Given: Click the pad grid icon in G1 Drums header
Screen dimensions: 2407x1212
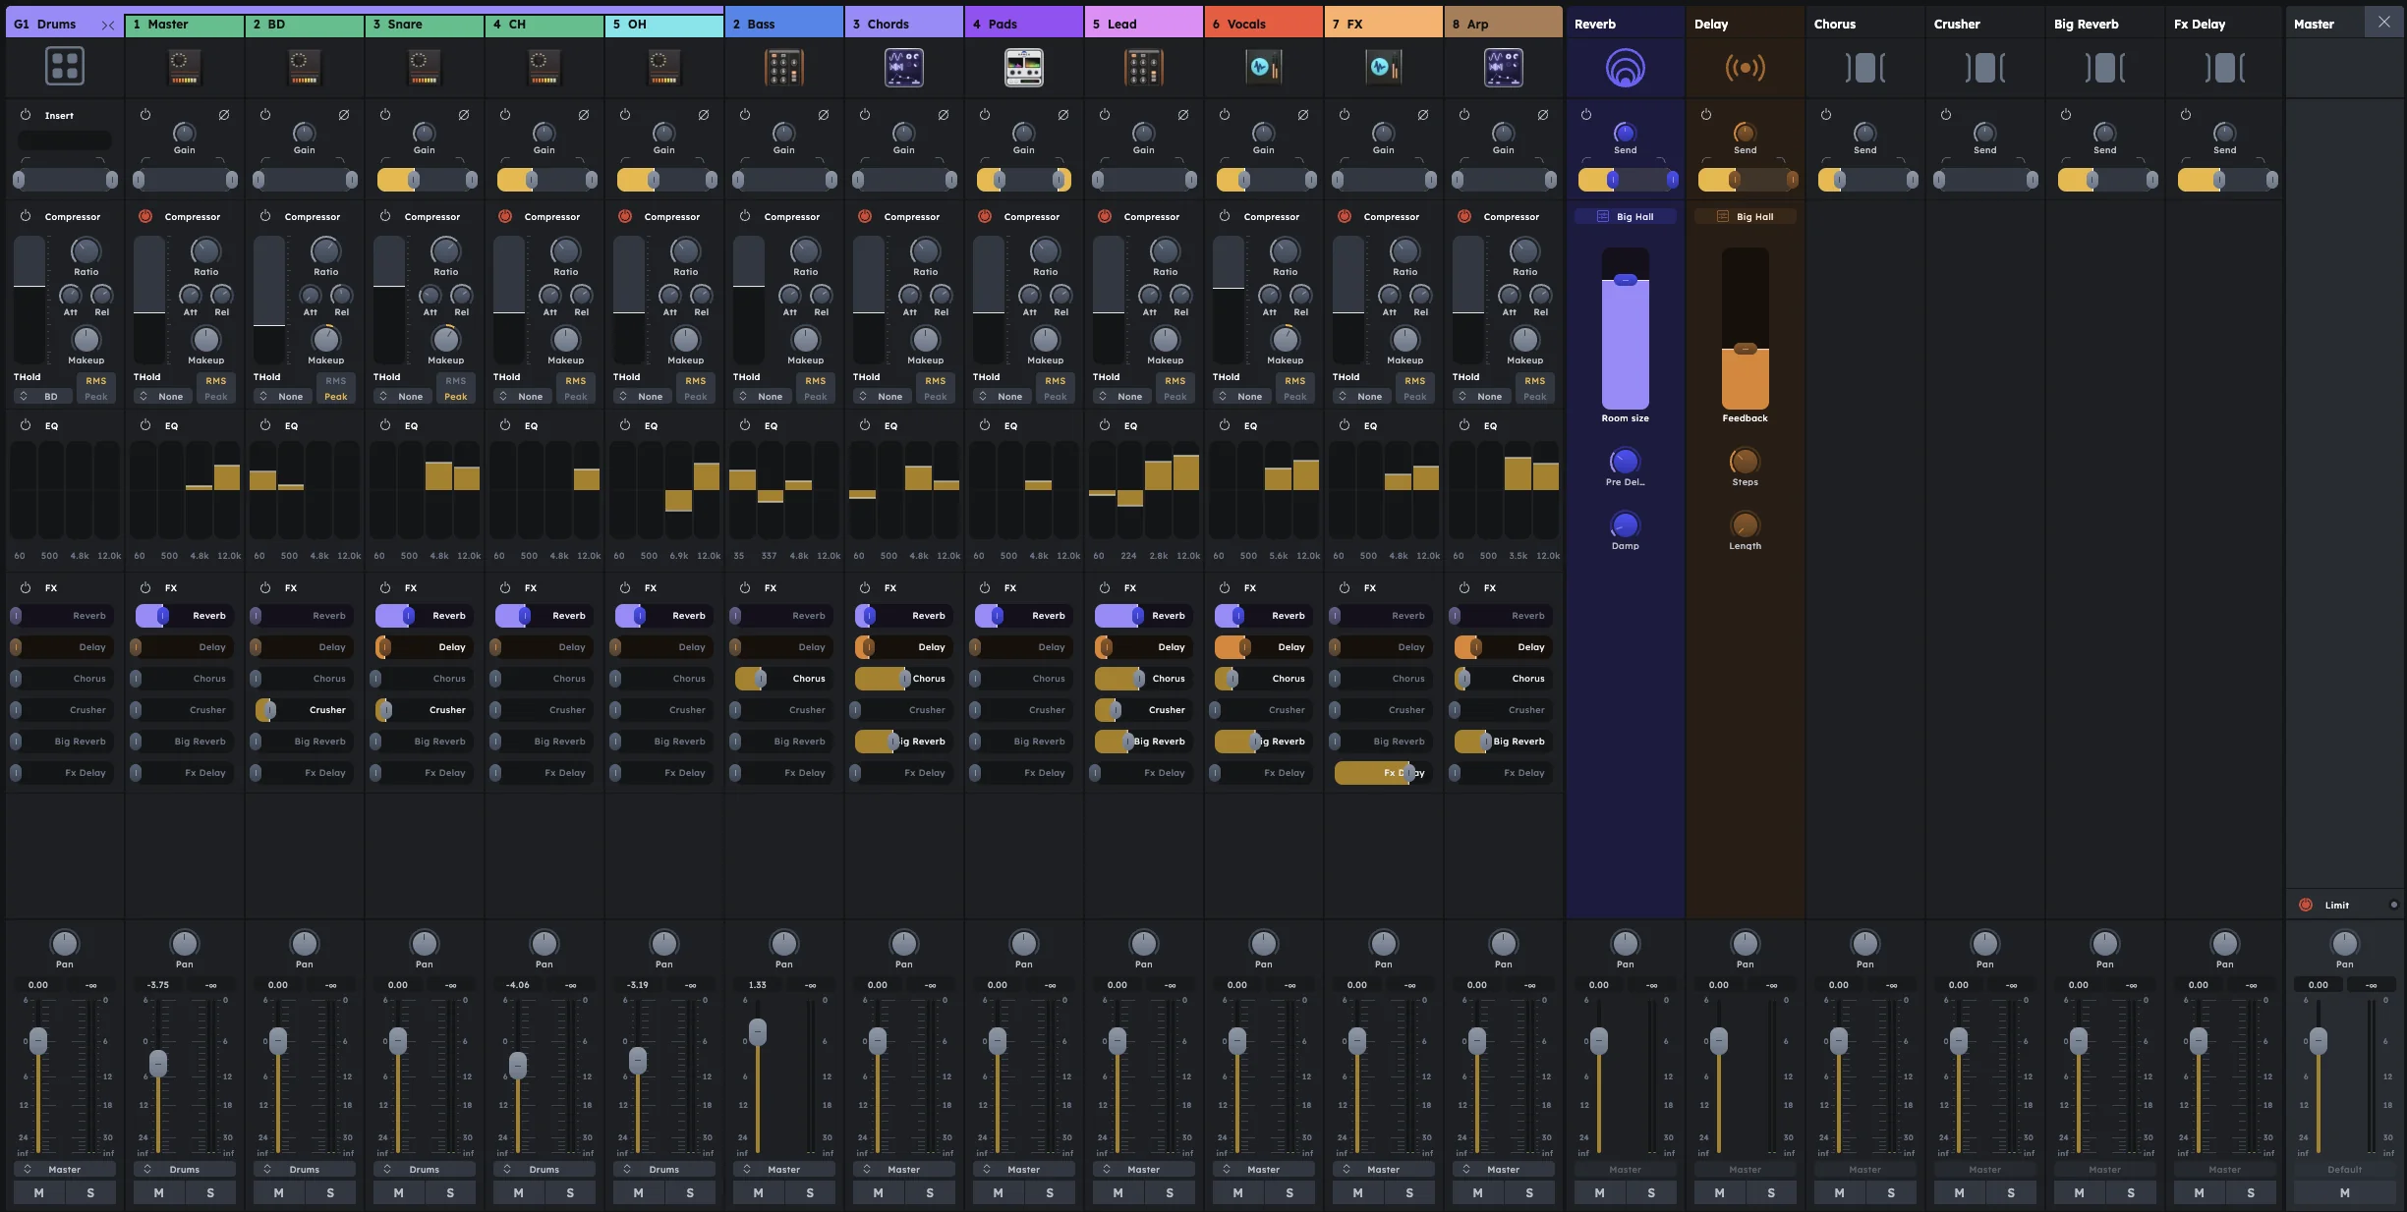Looking at the screenshot, I should point(64,66).
